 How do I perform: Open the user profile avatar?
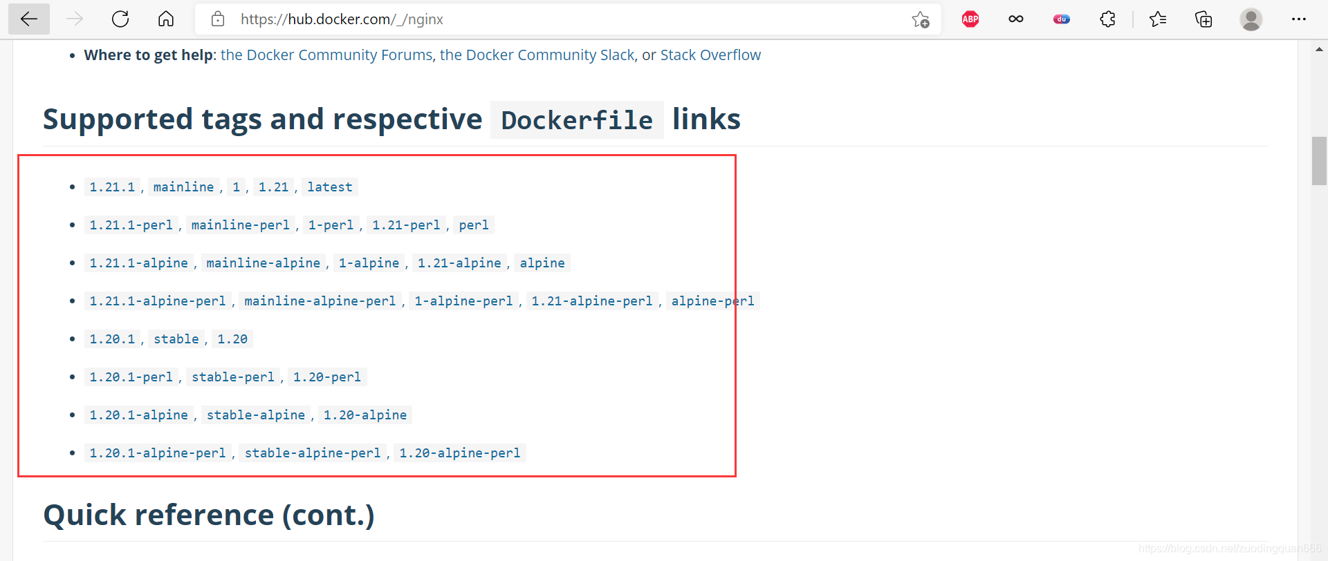click(x=1251, y=19)
